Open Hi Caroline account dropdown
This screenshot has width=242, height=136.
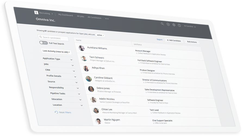pyautogui.click(x=190, y=26)
